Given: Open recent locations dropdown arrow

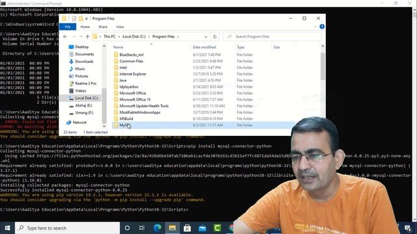Looking at the screenshot, I should tap(81, 36).
